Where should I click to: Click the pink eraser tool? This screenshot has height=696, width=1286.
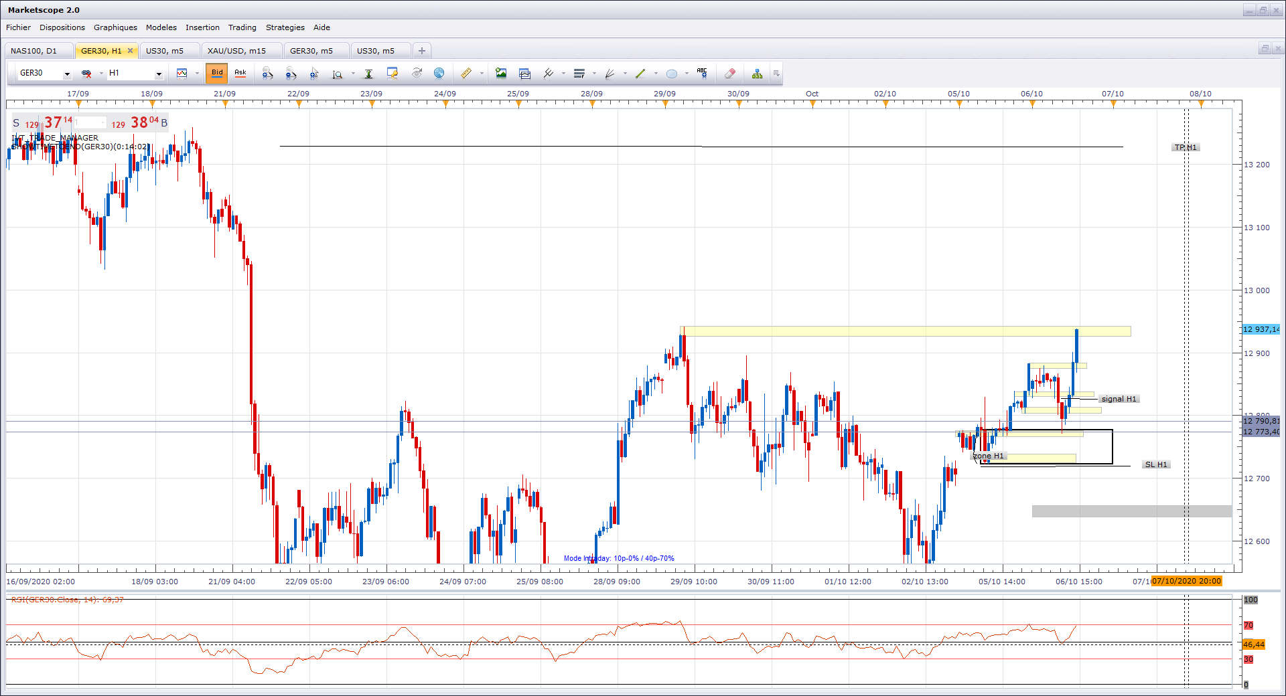point(730,73)
